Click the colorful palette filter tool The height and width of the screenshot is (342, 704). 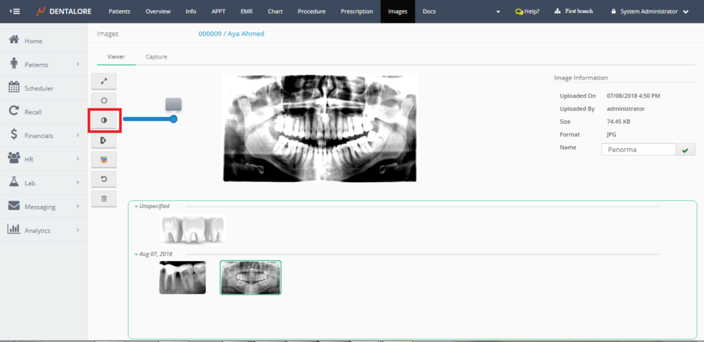coord(104,159)
